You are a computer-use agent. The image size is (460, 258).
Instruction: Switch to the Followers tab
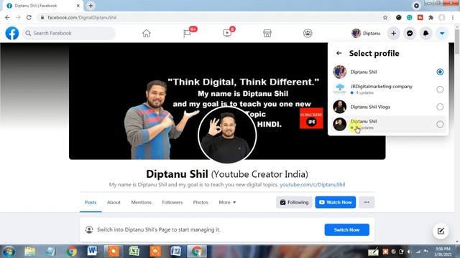[172, 202]
